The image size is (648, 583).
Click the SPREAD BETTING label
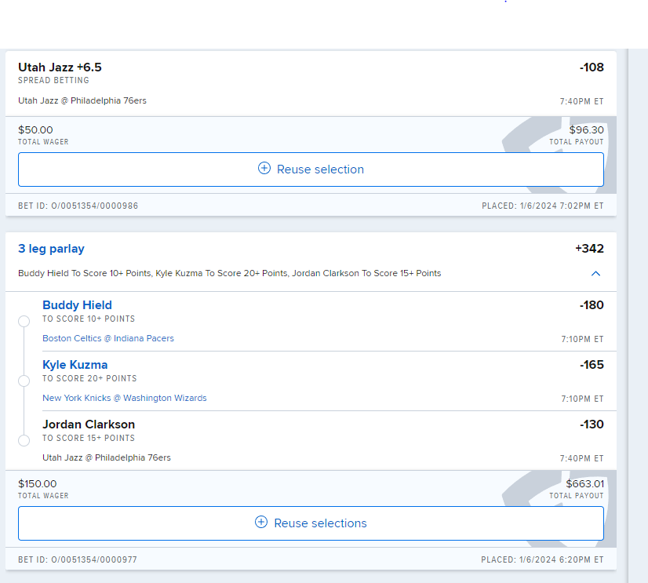(x=53, y=80)
